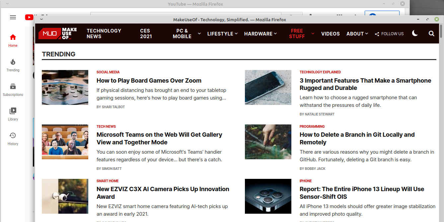The width and height of the screenshot is (444, 222).
Task: Open the Follow Us share menu
Action: click(389, 34)
